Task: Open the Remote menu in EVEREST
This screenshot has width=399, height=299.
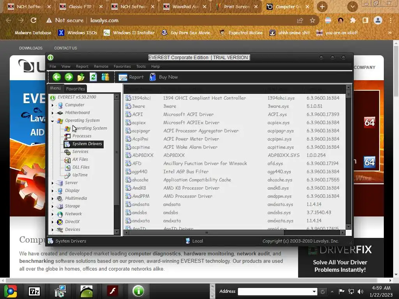Action: pos(101,66)
